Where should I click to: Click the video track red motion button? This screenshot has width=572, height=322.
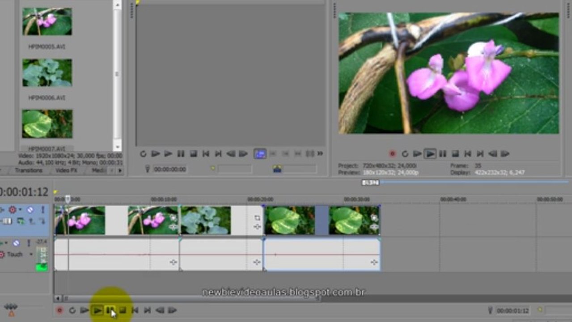pyautogui.click(x=12, y=209)
